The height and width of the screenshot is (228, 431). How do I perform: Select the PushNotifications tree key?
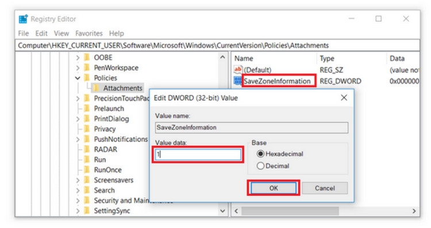(121, 139)
